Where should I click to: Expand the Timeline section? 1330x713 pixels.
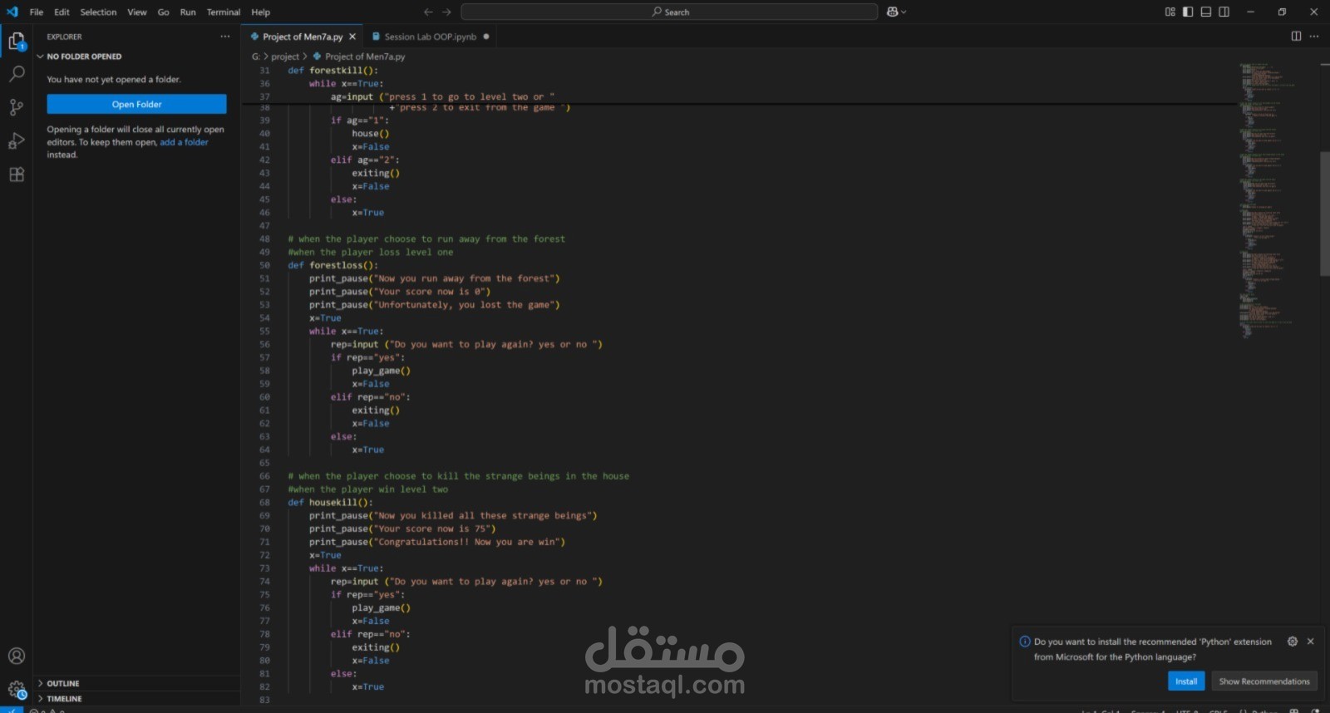pos(64,699)
